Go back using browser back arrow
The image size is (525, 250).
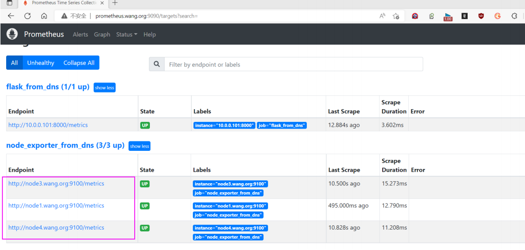pos(11,16)
